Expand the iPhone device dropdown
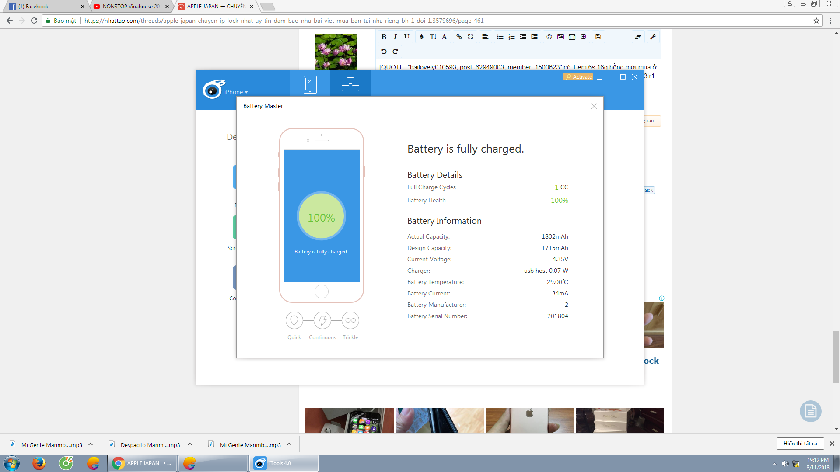840x472 pixels. pyautogui.click(x=236, y=92)
